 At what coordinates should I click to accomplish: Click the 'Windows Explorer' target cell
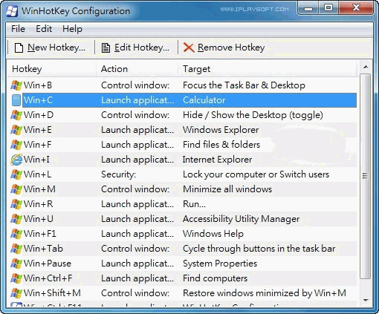coord(221,130)
